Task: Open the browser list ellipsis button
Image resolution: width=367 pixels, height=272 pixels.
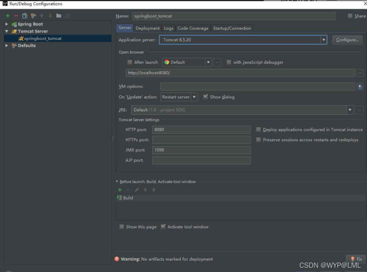Action: click(x=217, y=62)
